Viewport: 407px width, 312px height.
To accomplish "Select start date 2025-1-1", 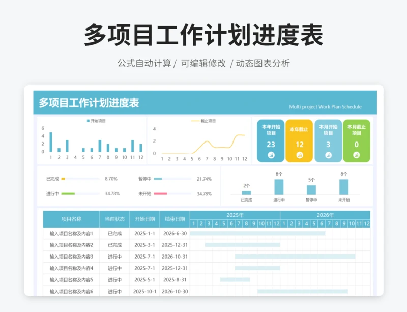I will pyautogui.click(x=144, y=233).
